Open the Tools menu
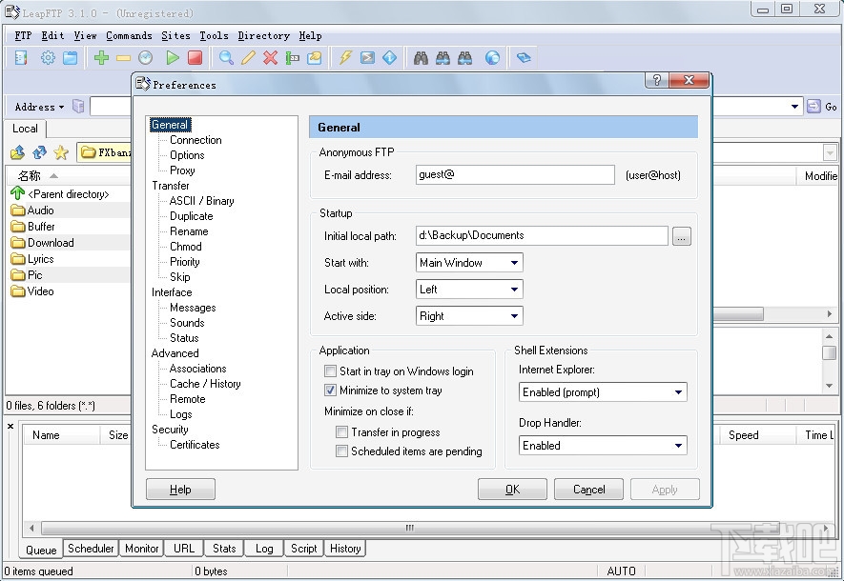This screenshot has width=844, height=581. (215, 35)
